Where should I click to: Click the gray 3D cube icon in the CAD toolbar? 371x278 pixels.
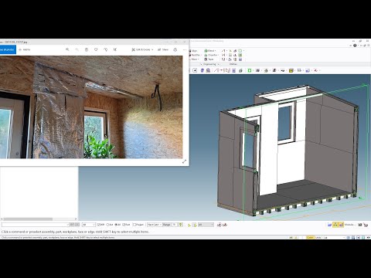coord(240,70)
